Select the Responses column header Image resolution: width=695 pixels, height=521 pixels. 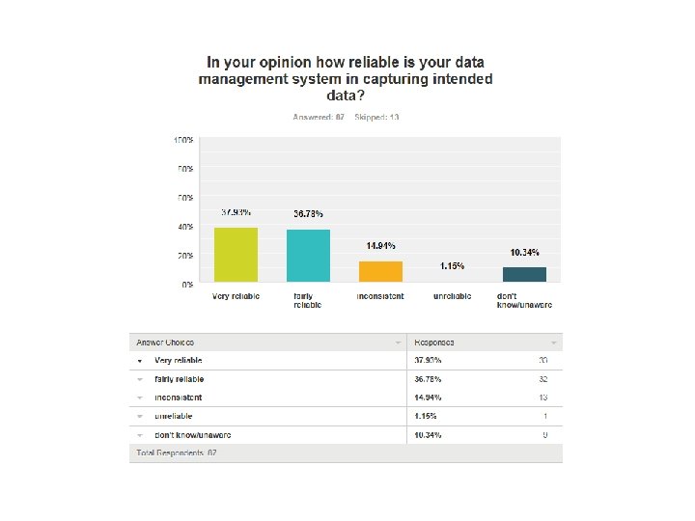(434, 343)
